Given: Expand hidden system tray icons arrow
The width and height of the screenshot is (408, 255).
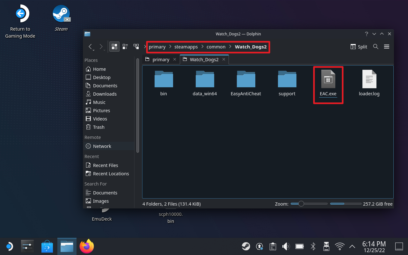Looking at the screenshot, I should point(352,246).
